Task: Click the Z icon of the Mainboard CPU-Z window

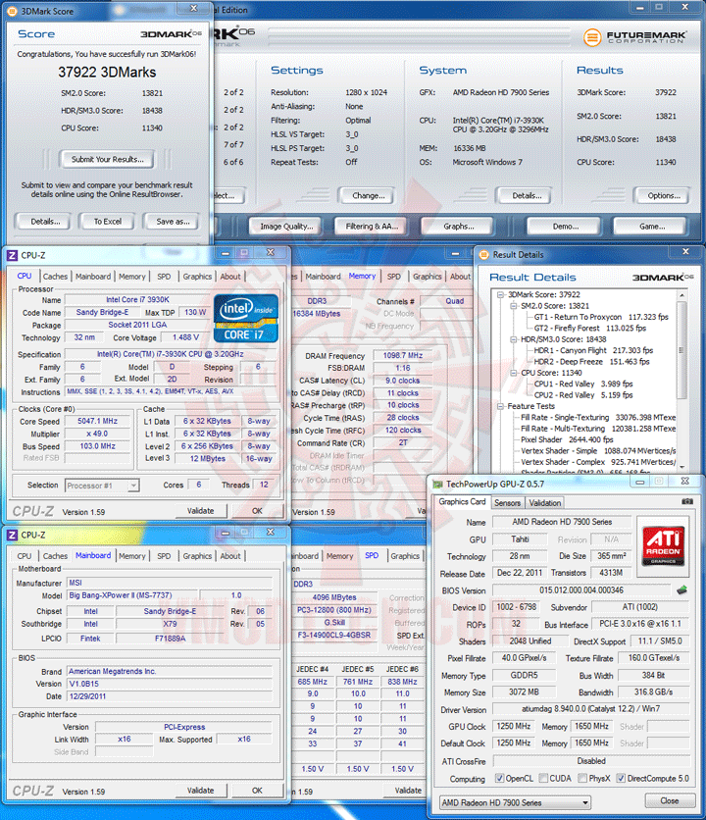Action: tap(12, 535)
